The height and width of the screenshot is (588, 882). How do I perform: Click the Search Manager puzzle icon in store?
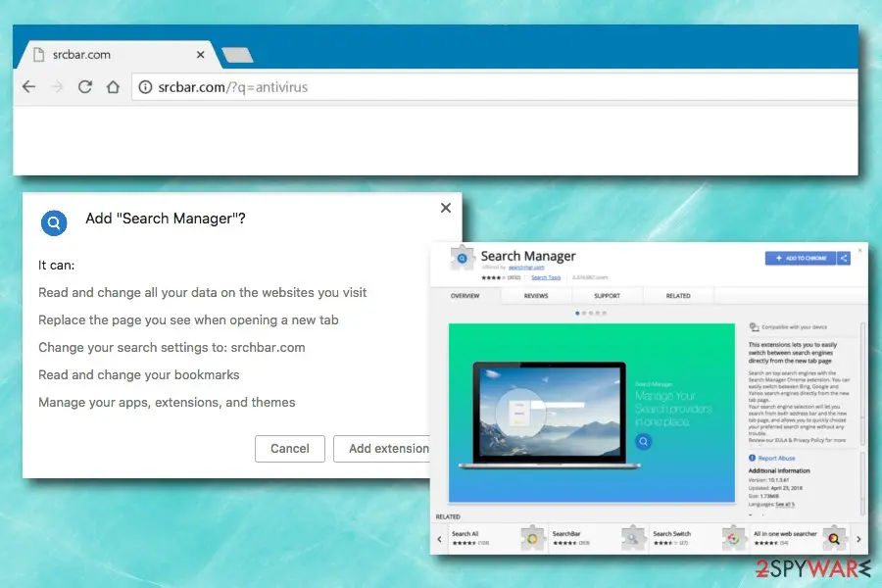tap(462, 259)
